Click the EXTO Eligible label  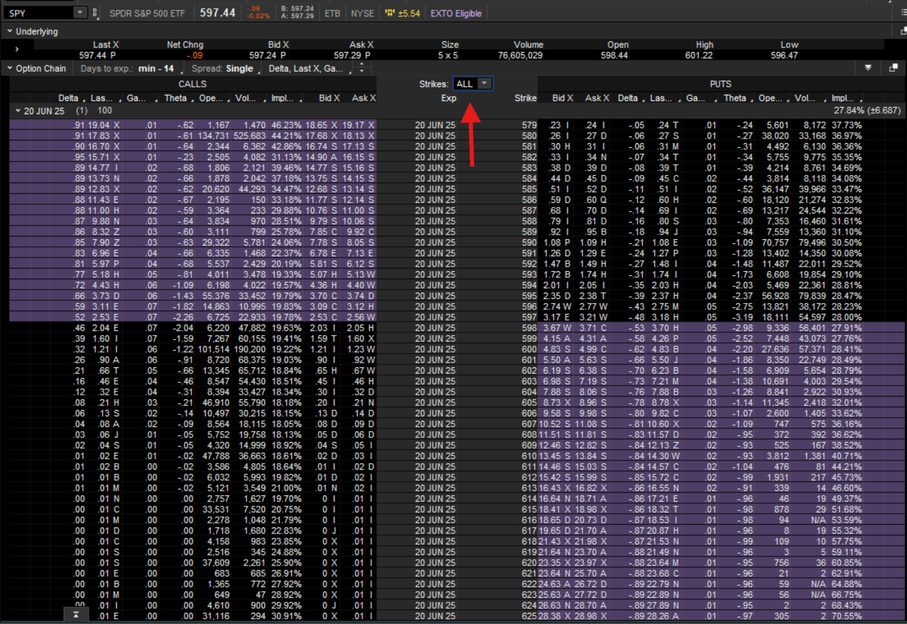click(x=456, y=13)
